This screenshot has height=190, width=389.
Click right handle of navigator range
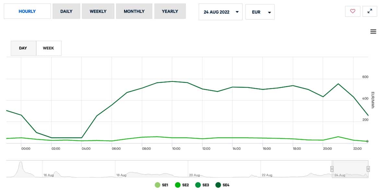[x=368, y=169]
